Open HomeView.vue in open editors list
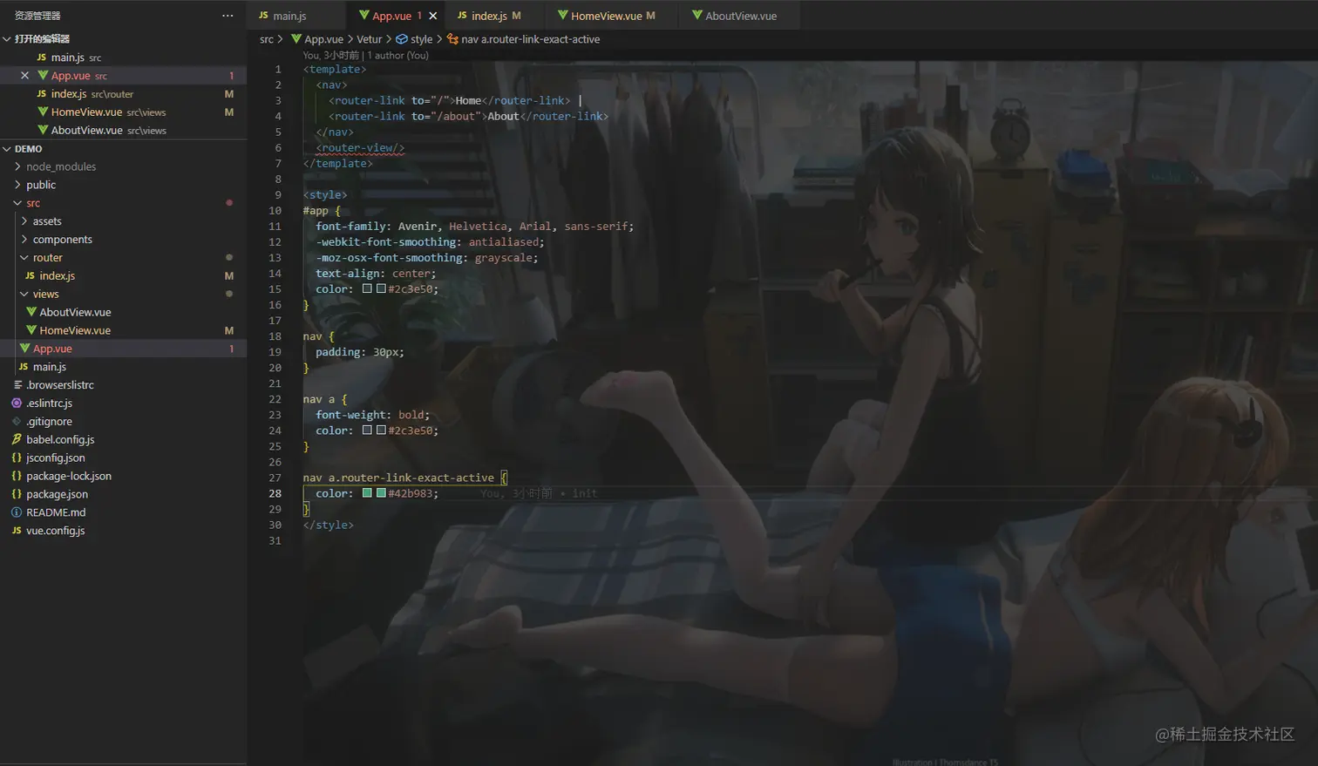The height and width of the screenshot is (766, 1318). point(123,112)
